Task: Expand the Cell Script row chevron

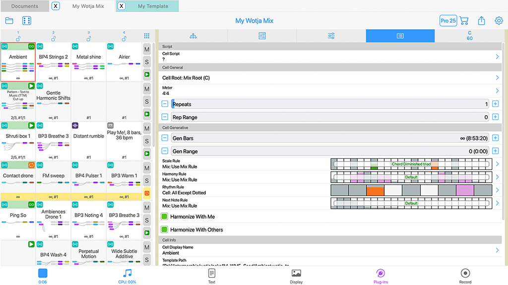Action: click(x=497, y=57)
